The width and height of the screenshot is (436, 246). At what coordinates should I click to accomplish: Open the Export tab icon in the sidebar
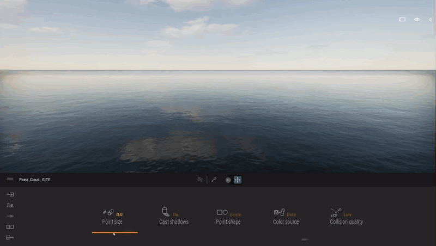tap(10, 237)
